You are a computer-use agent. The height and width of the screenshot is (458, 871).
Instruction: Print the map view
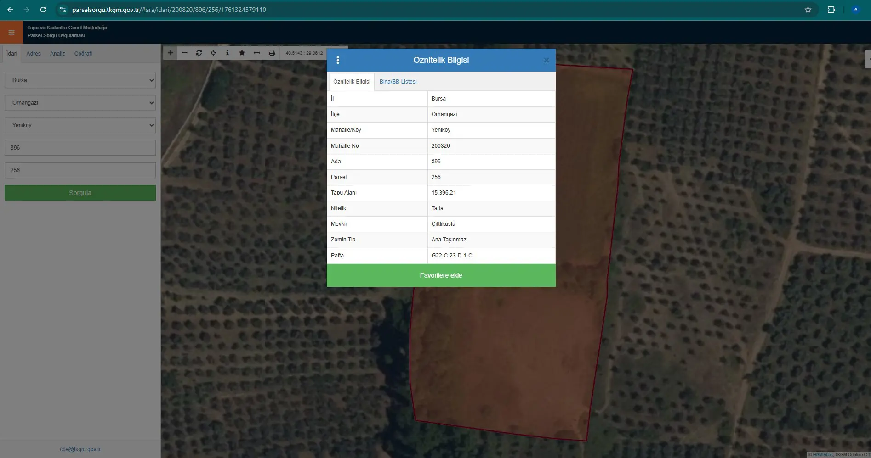(x=272, y=53)
